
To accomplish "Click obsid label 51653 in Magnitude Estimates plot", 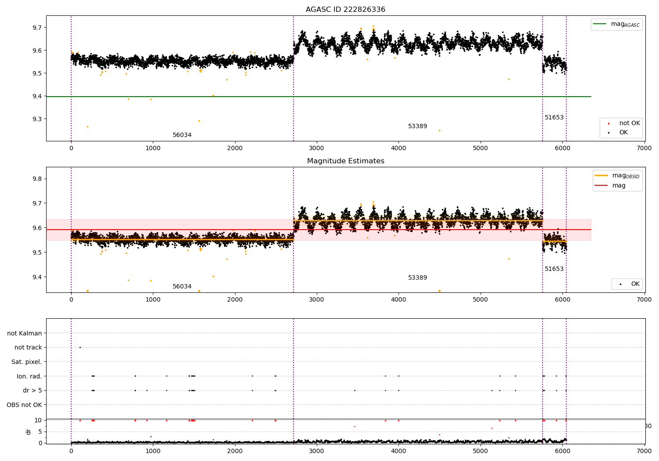I will point(554,269).
